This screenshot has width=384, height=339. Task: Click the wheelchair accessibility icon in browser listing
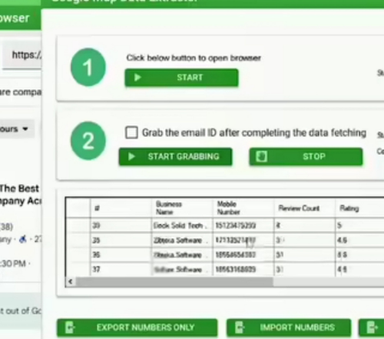pos(23,239)
